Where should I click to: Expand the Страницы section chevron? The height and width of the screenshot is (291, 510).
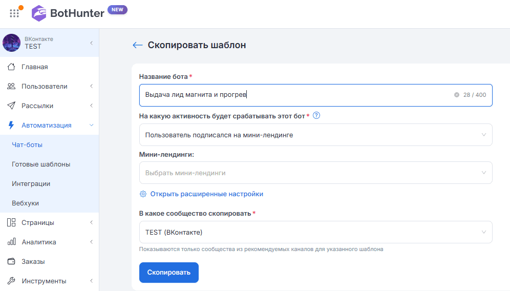point(91,223)
